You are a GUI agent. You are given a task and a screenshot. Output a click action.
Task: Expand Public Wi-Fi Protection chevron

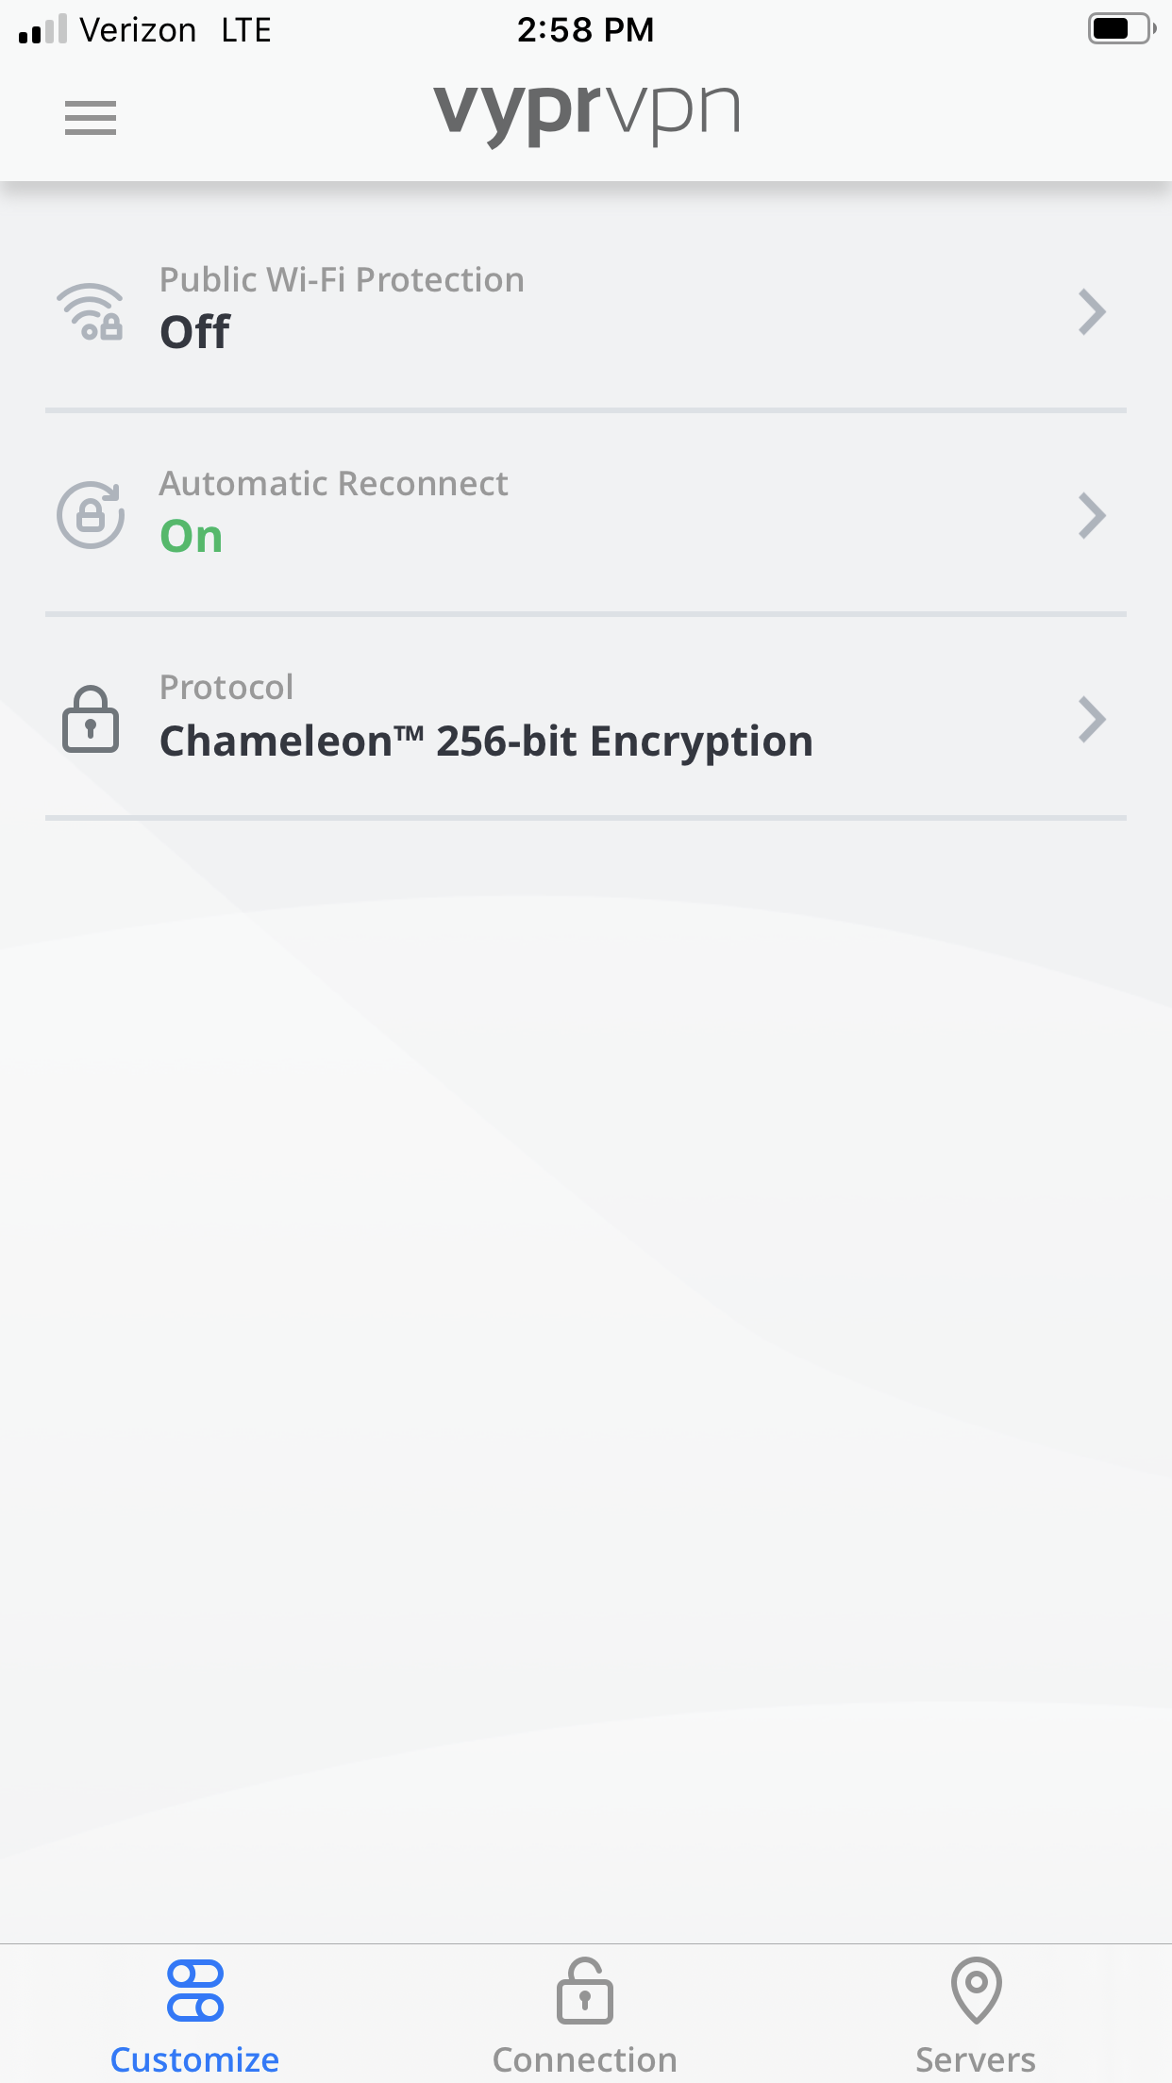point(1092,312)
